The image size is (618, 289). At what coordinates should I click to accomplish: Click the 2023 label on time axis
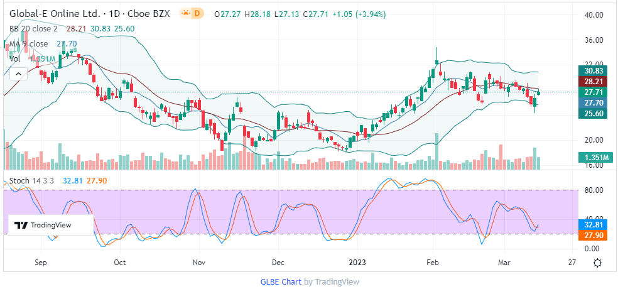point(357,262)
